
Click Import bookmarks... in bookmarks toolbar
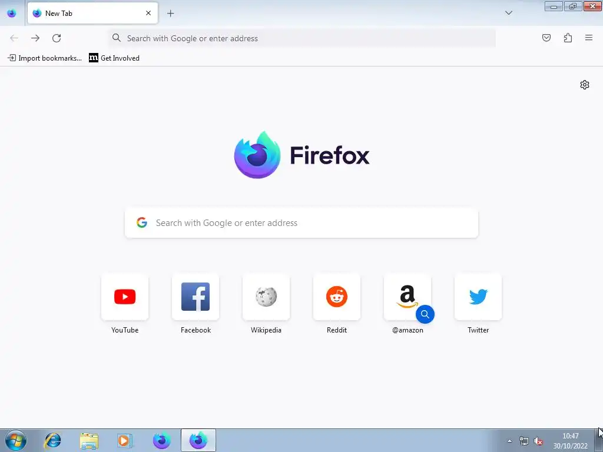[45, 58]
